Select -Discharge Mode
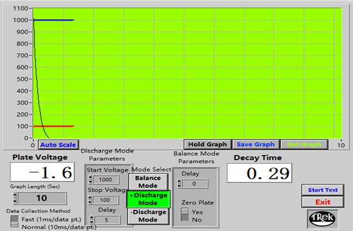The width and height of the screenshot is (353, 231). tap(148, 216)
